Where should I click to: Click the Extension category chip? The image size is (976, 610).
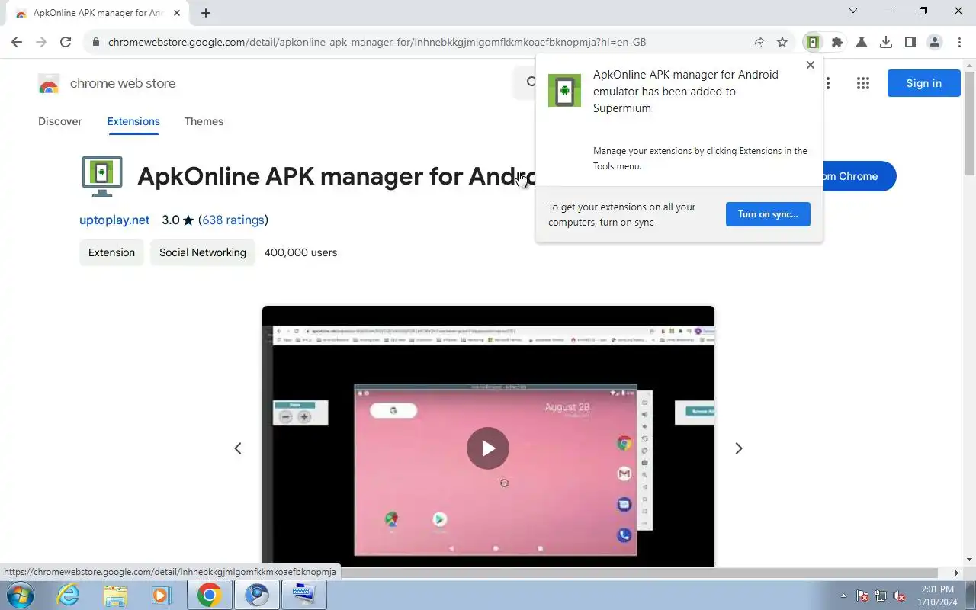pos(111,252)
